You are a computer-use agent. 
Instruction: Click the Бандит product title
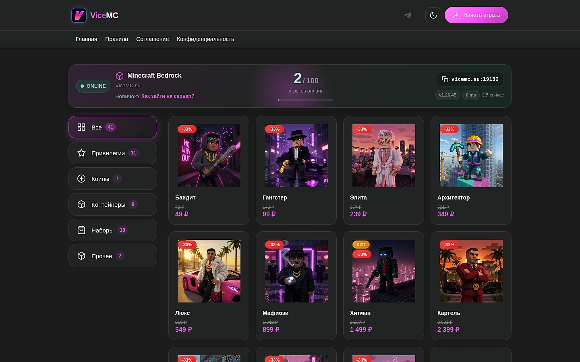(185, 197)
